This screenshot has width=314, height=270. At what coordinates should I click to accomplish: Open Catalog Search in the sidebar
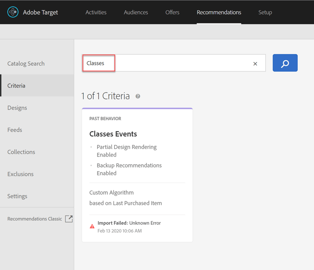click(x=26, y=64)
